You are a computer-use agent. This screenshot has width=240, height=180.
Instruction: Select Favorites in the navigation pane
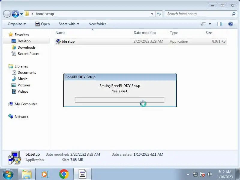coord(22,35)
